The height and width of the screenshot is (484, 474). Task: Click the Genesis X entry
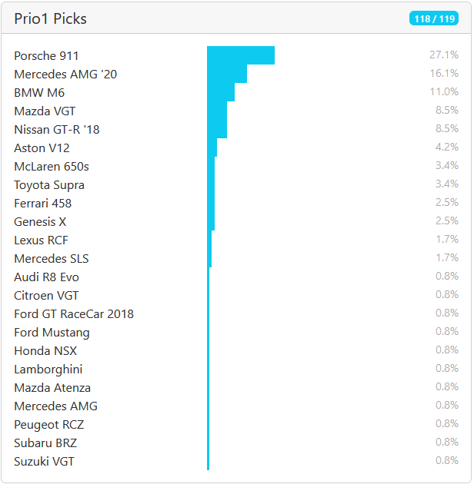[x=40, y=222]
